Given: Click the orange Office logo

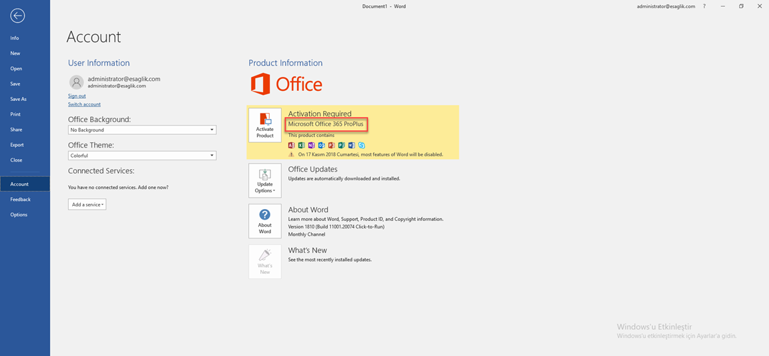Looking at the screenshot, I should coord(286,84).
